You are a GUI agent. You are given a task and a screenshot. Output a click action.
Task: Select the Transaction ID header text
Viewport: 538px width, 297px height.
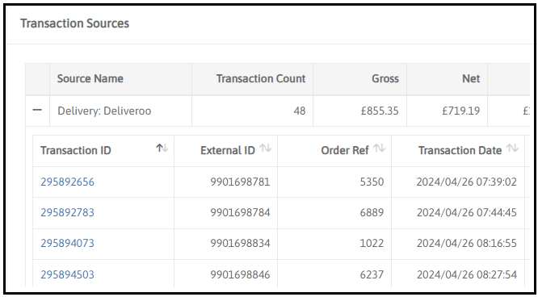point(76,150)
